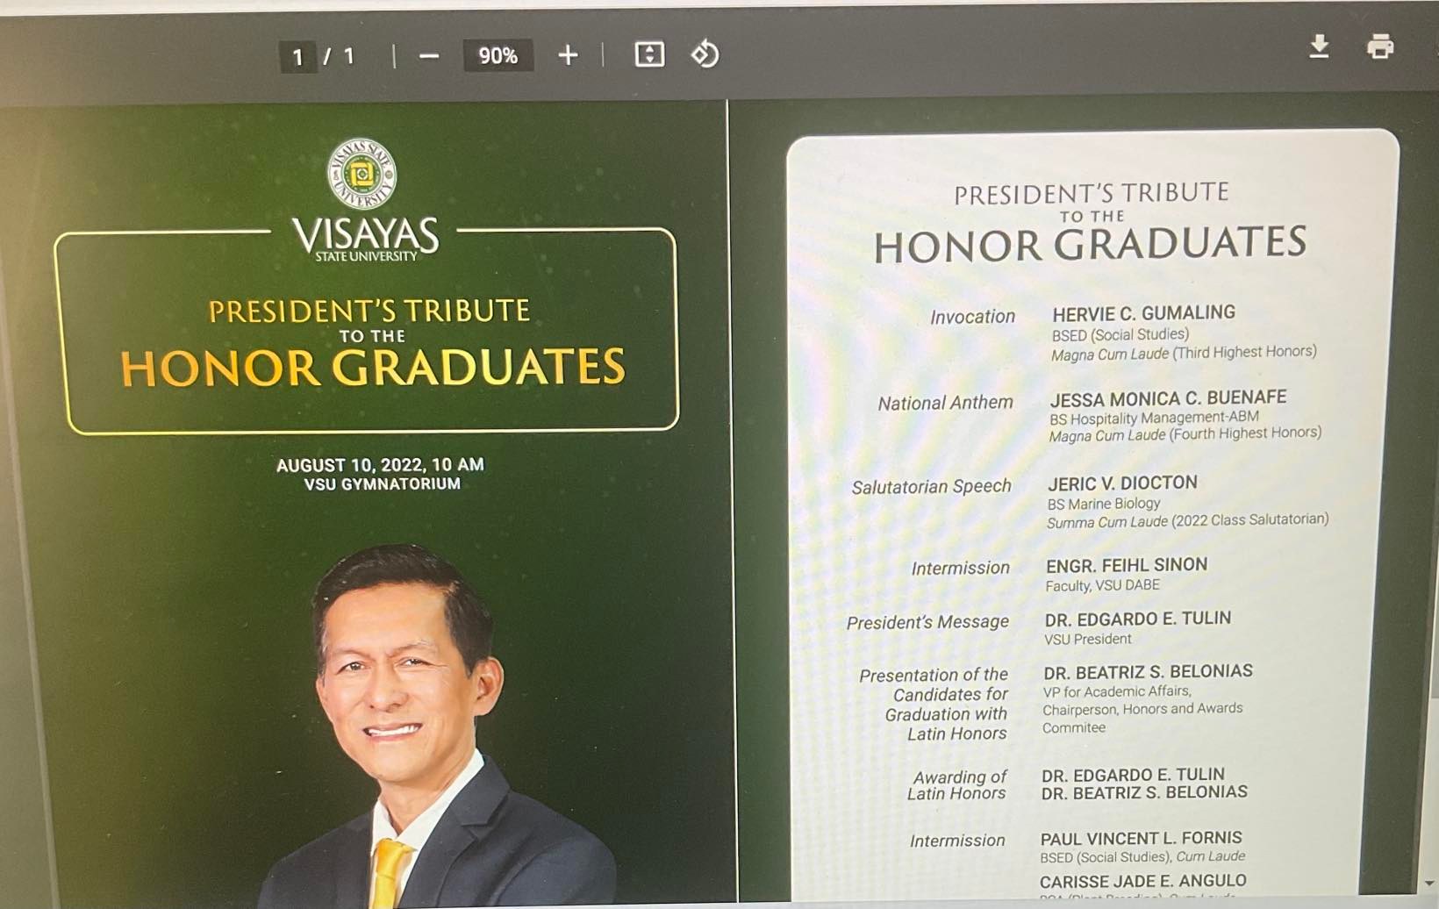
Task: Click the name HERVIE C. GUMALING
Action: pyautogui.click(x=1143, y=313)
